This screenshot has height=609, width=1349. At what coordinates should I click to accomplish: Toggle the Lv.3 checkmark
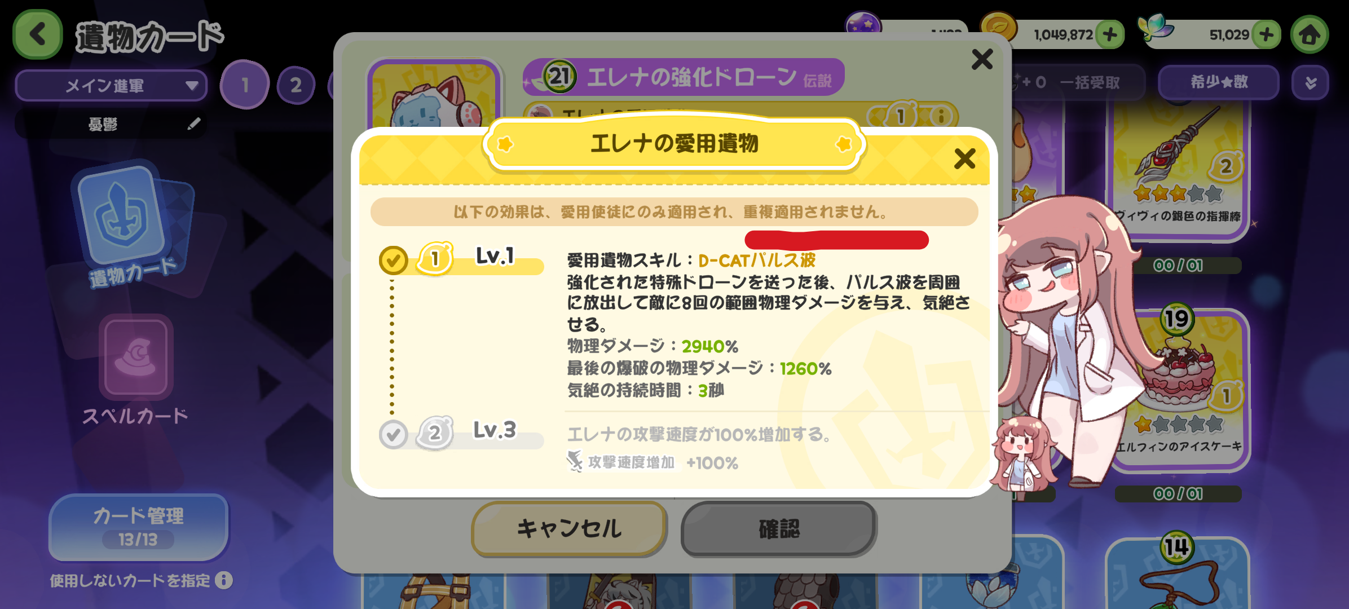point(393,434)
